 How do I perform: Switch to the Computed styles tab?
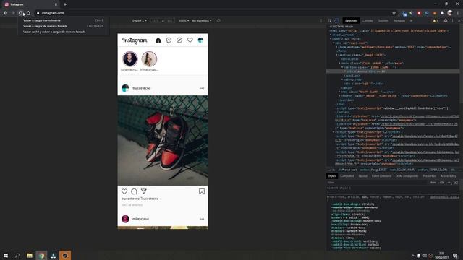point(347,176)
